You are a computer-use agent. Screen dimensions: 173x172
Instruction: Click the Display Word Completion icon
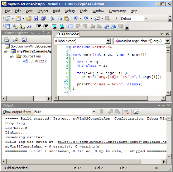coord(29,26)
